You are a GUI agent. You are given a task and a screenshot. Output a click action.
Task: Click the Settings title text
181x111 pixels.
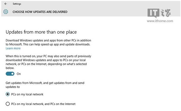[17, 4]
